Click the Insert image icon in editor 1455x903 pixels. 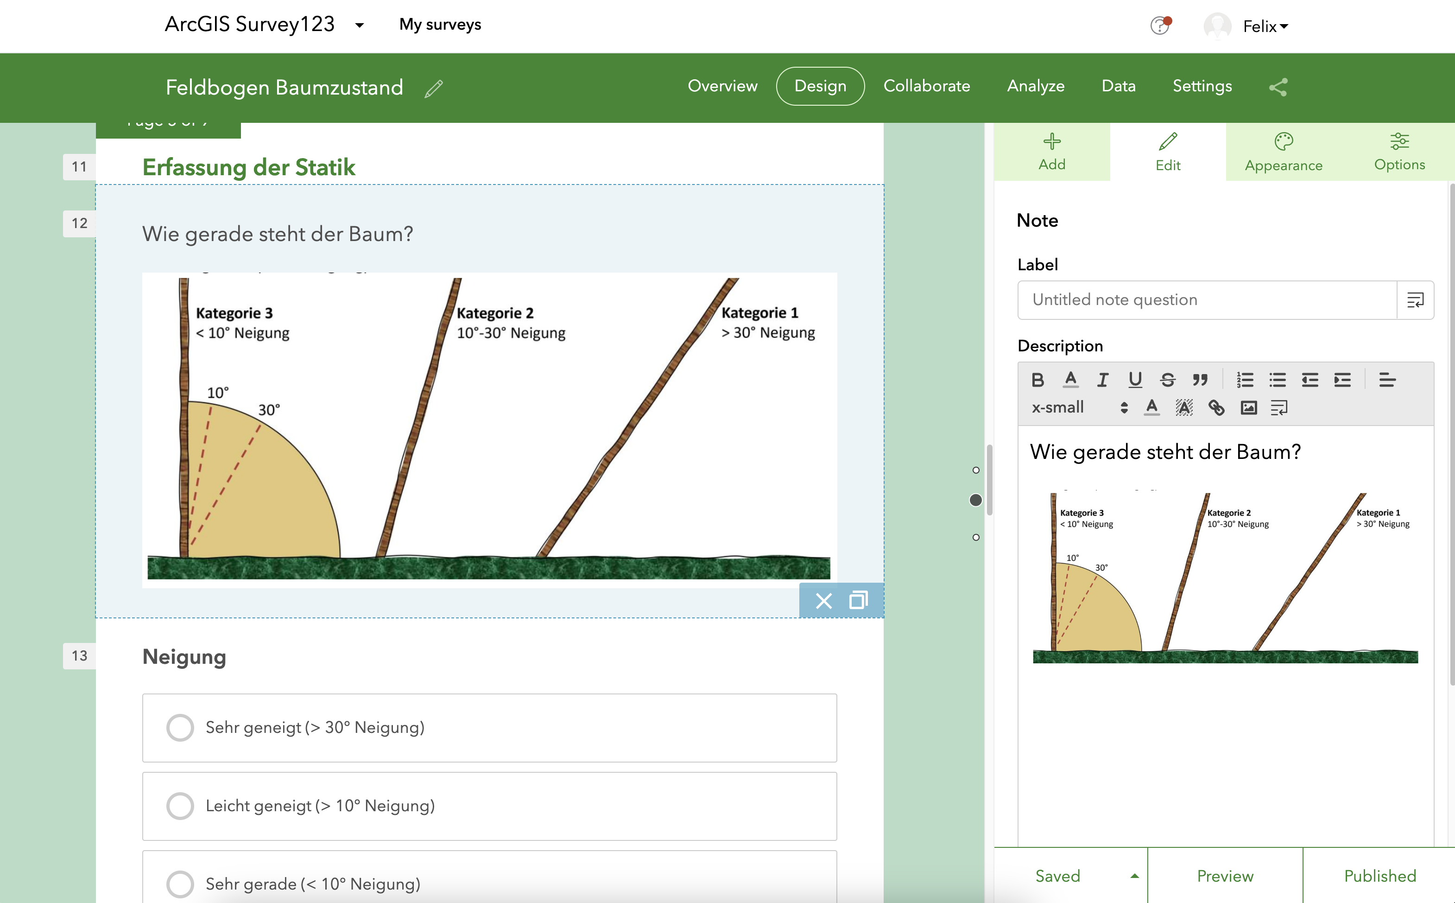(1248, 408)
